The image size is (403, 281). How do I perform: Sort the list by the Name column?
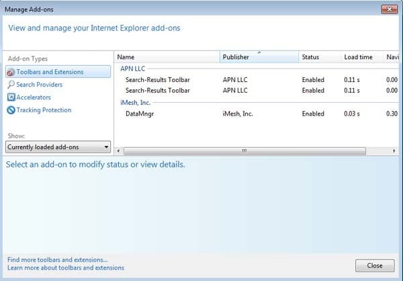pos(167,57)
